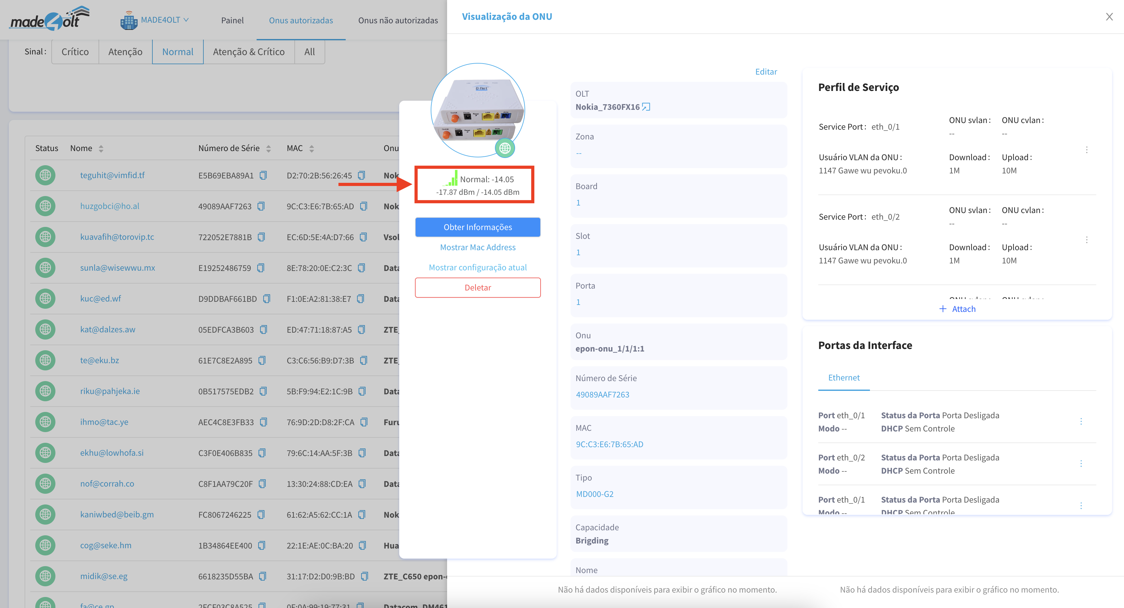Viewport: 1124px width, 608px height.
Task: Copy serial number E5B69EBA89A1 icon
Action: 263,175
